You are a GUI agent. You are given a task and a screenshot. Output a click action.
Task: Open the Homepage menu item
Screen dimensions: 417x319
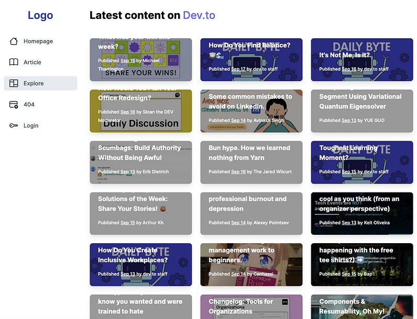[40, 41]
